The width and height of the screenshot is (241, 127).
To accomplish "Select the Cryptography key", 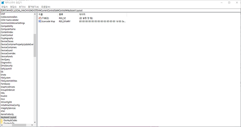I will (7, 38).
